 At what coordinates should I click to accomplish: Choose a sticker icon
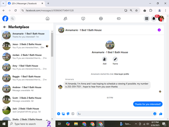(x=68, y=114)
